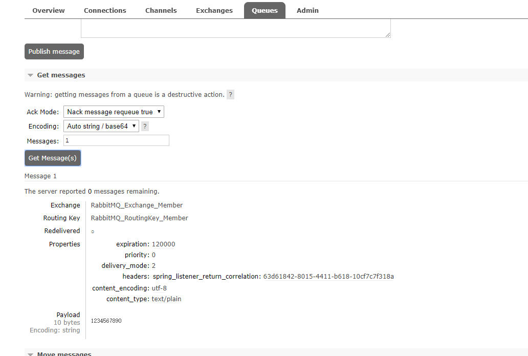Click the Publish message button
The width and height of the screenshot is (528, 356).
54,52
